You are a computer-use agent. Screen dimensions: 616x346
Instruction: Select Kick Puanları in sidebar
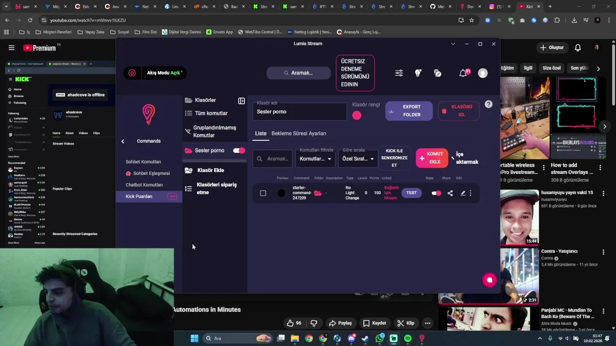[x=149, y=197]
